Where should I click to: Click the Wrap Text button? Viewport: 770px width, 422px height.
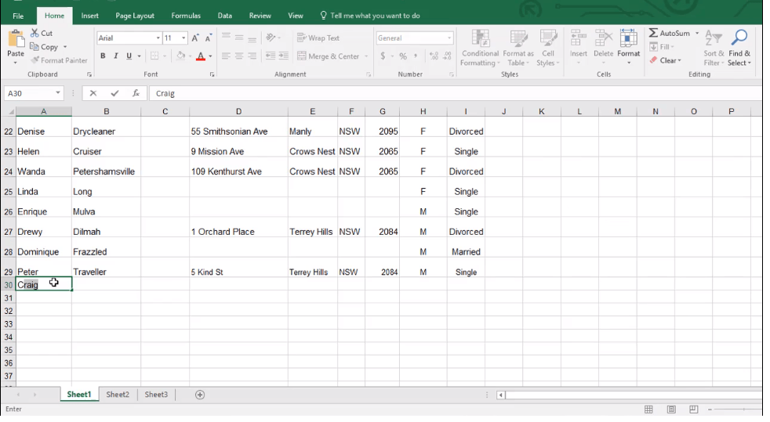[318, 38]
